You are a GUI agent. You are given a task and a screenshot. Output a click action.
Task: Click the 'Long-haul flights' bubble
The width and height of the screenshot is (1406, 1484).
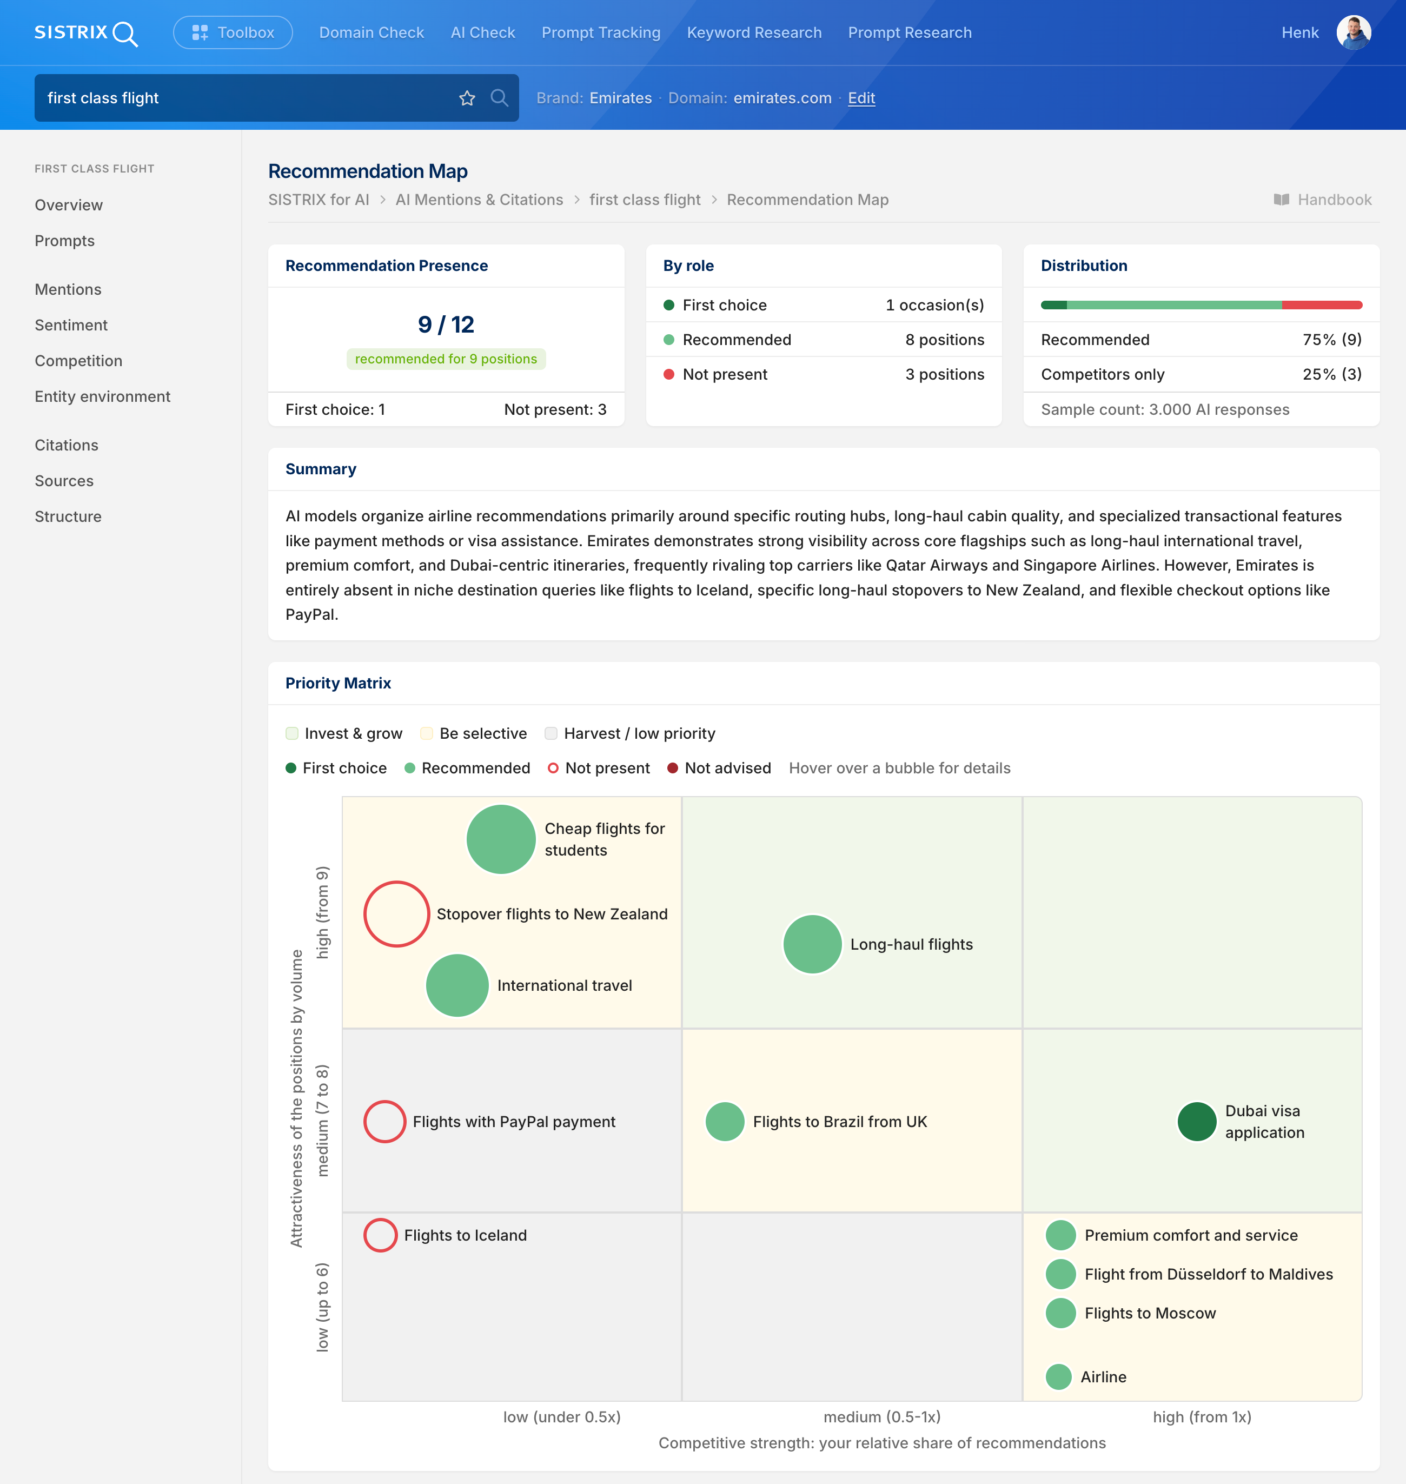coord(812,944)
